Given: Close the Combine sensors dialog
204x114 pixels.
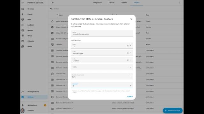Looking at the screenshot, I should pos(131,19).
